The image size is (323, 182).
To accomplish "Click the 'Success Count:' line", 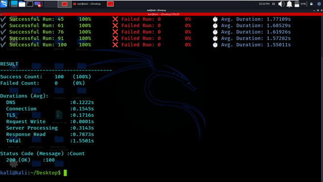I will [46, 77].
